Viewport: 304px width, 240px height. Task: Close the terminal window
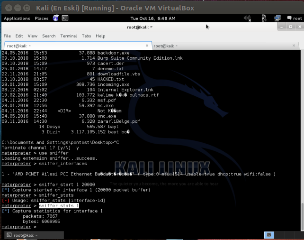tap(300, 27)
